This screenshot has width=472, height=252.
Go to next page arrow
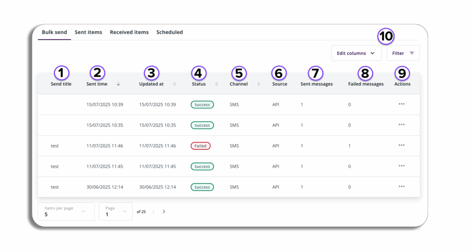click(x=164, y=212)
